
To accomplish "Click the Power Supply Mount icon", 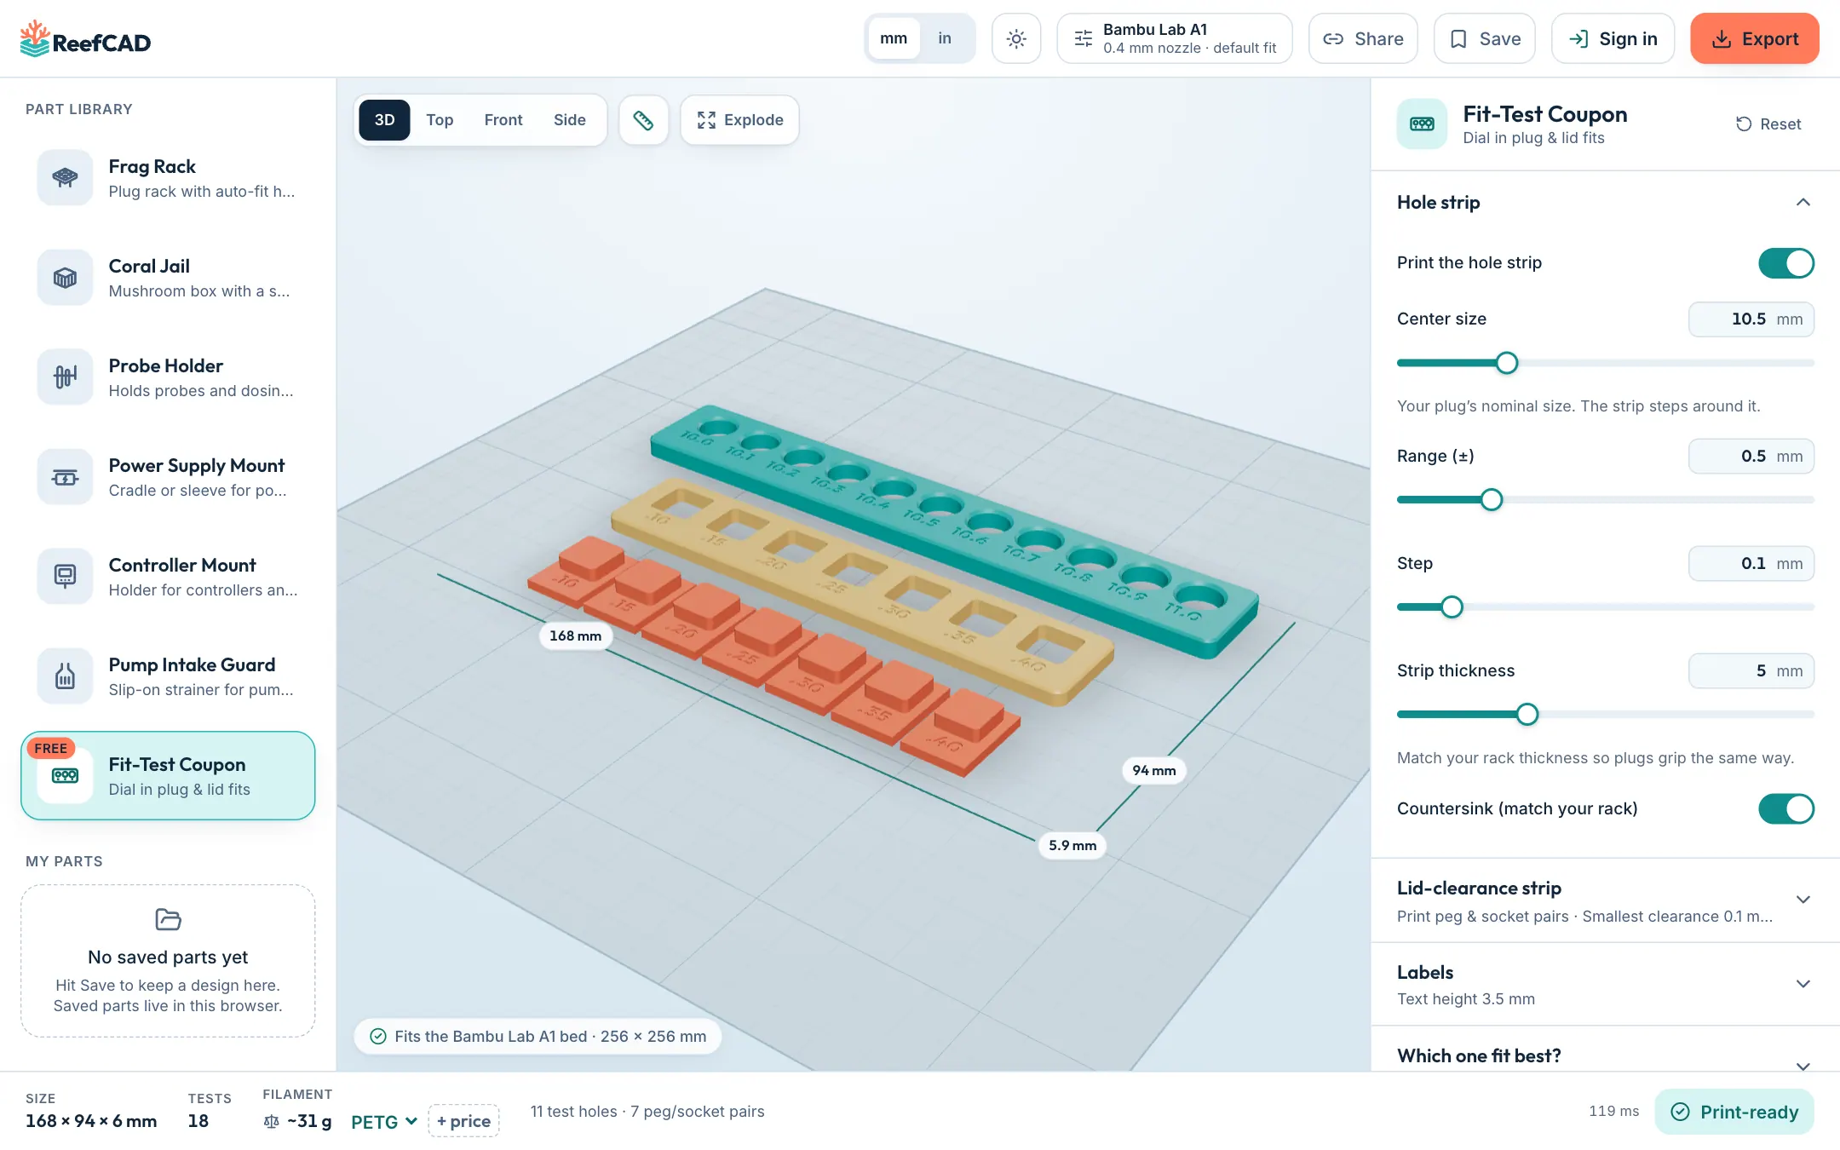I will [65, 476].
